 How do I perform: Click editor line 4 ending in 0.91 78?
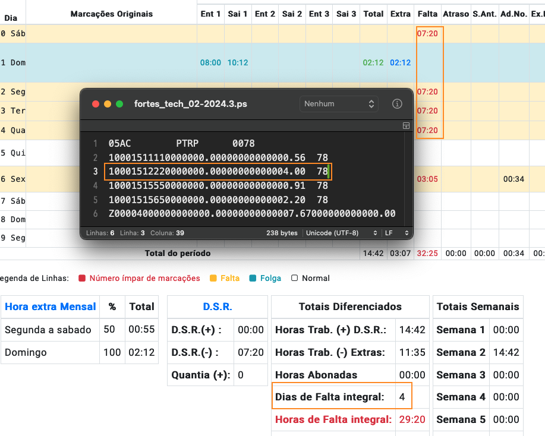click(x=218, y=185)
